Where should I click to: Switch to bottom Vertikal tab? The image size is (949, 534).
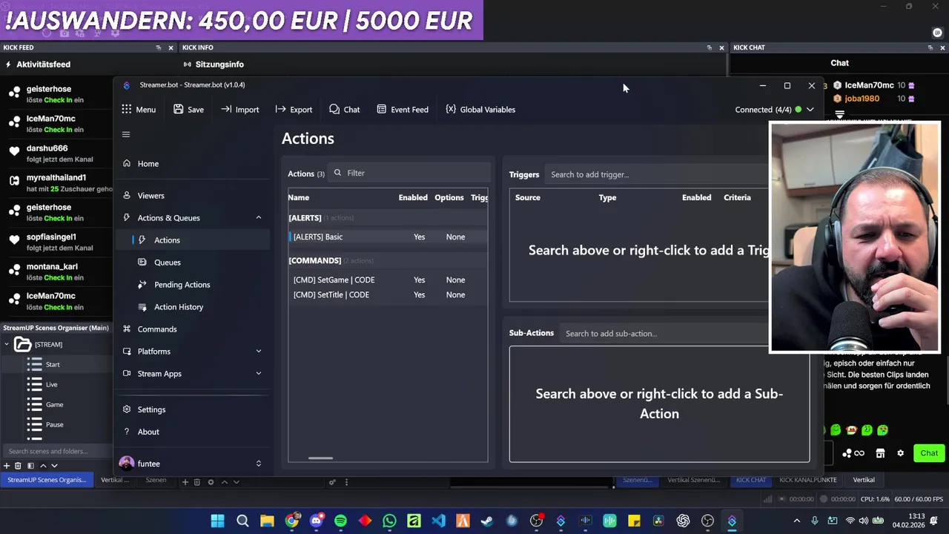click(863, 480)
